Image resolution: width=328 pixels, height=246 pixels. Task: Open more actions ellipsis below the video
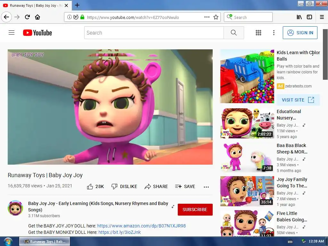click(x=206, y=187)
